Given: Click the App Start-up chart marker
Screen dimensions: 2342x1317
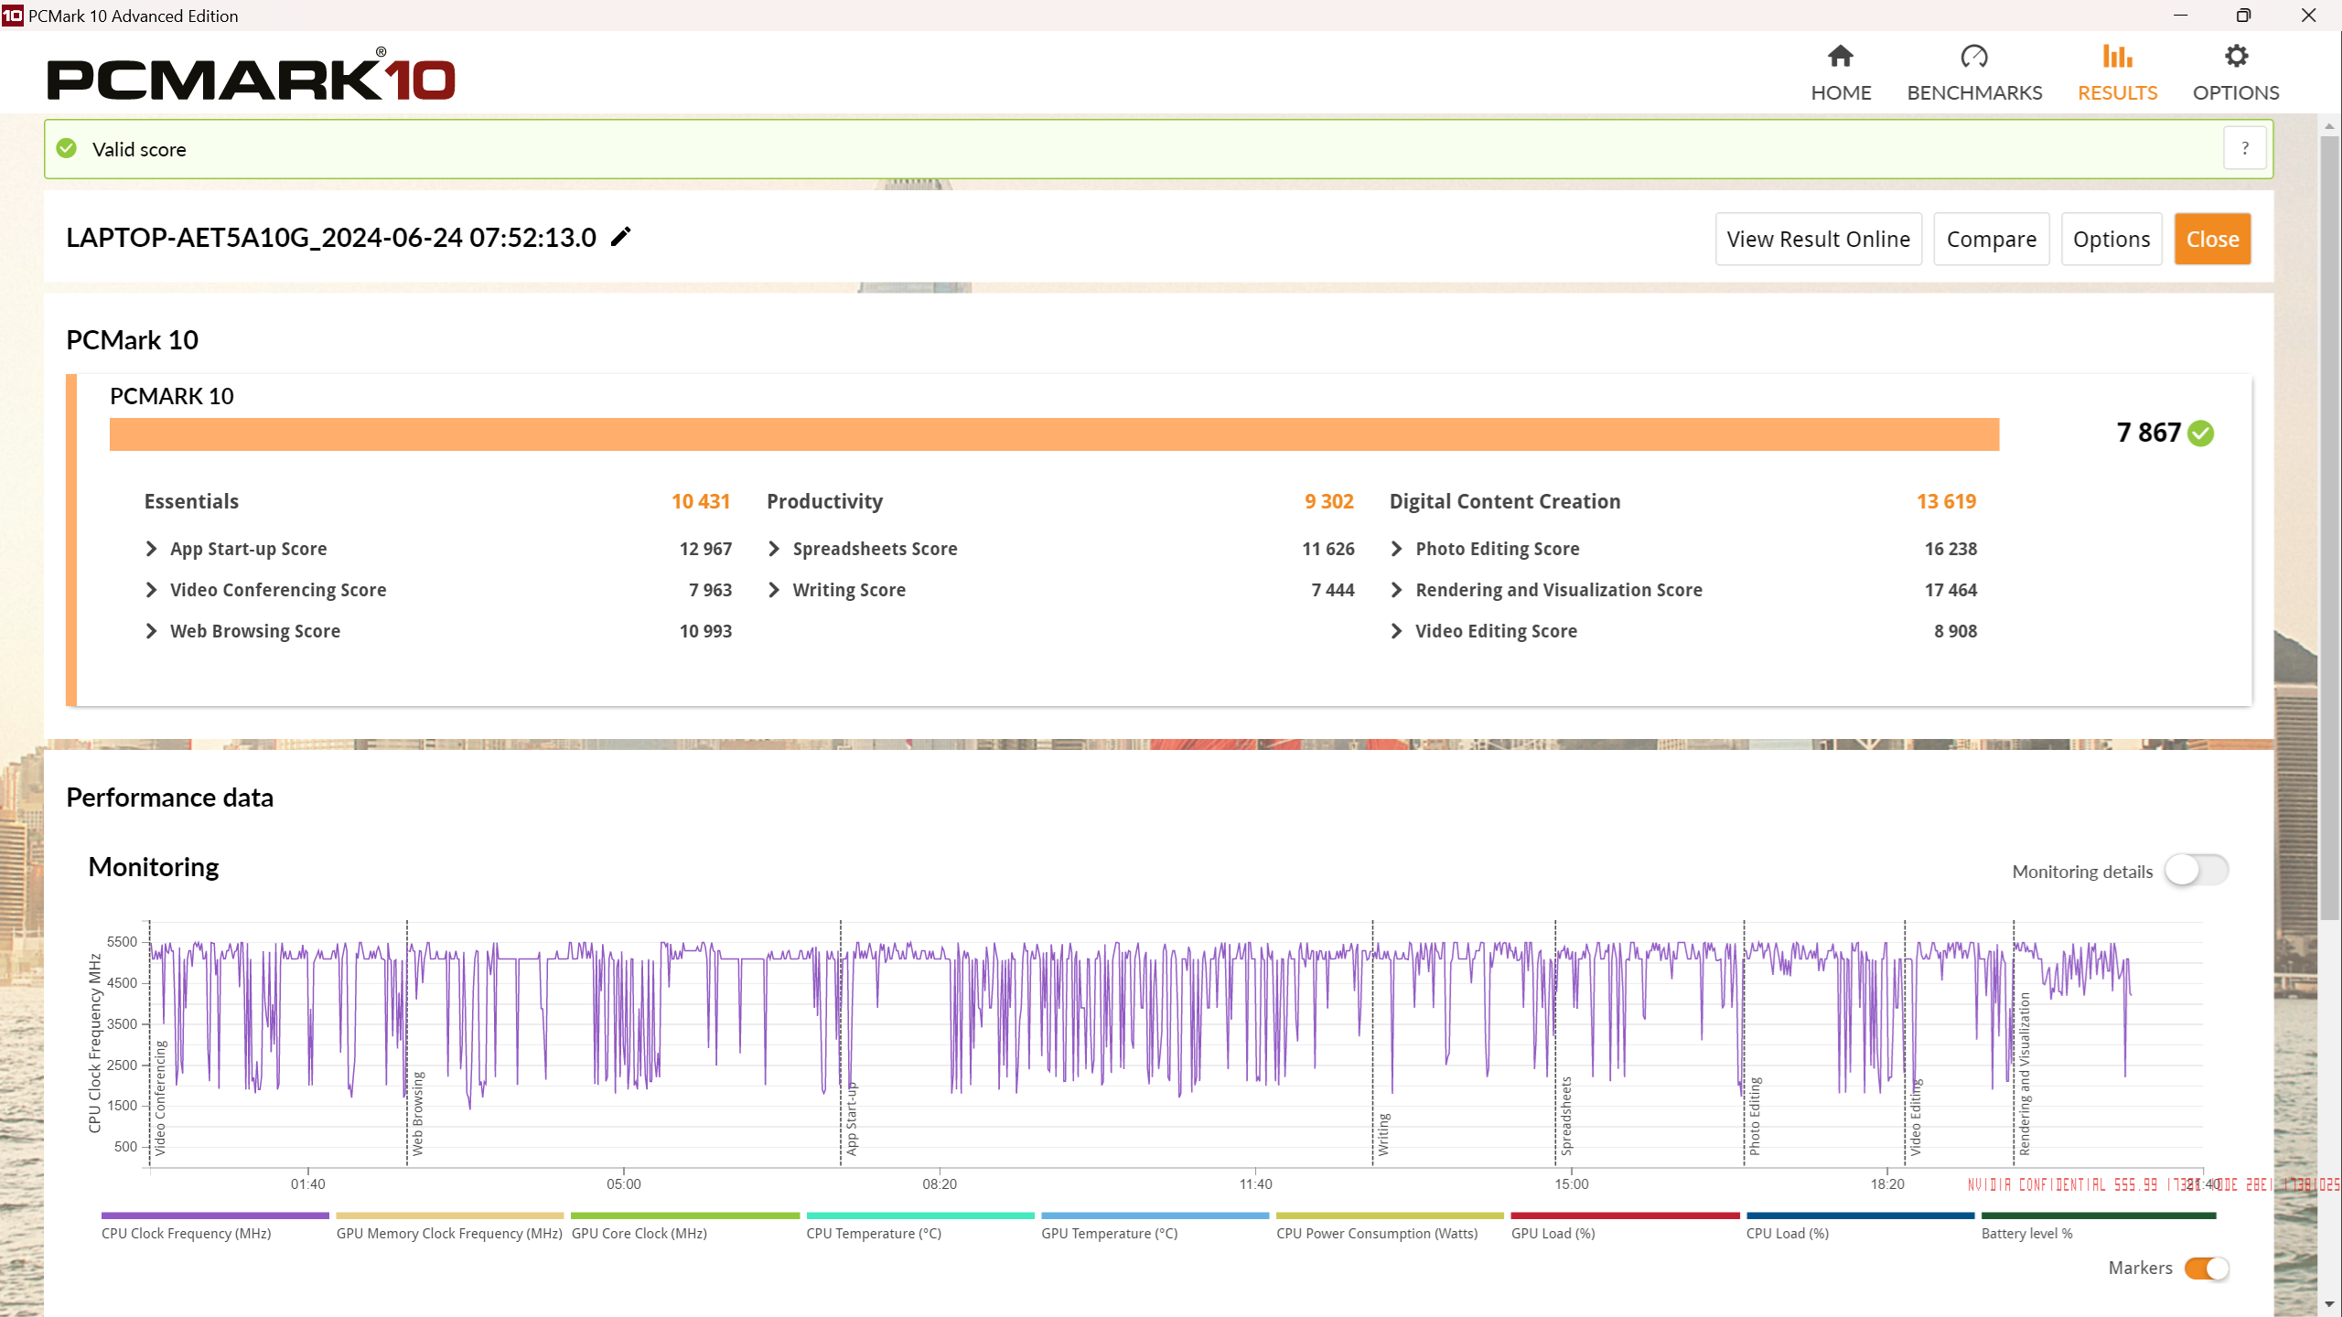Looking at the screenshot, I should tap(852, 1119).
